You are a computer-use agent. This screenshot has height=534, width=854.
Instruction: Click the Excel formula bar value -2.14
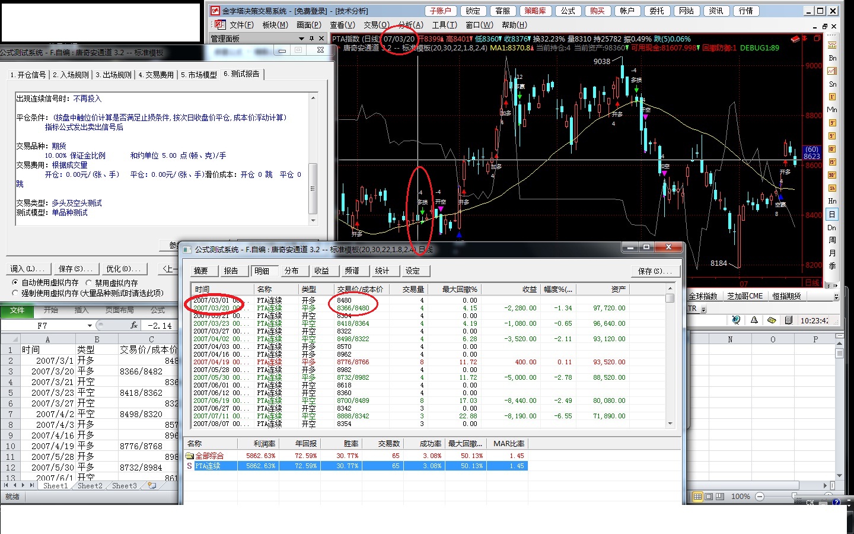(x=160, y=326)
